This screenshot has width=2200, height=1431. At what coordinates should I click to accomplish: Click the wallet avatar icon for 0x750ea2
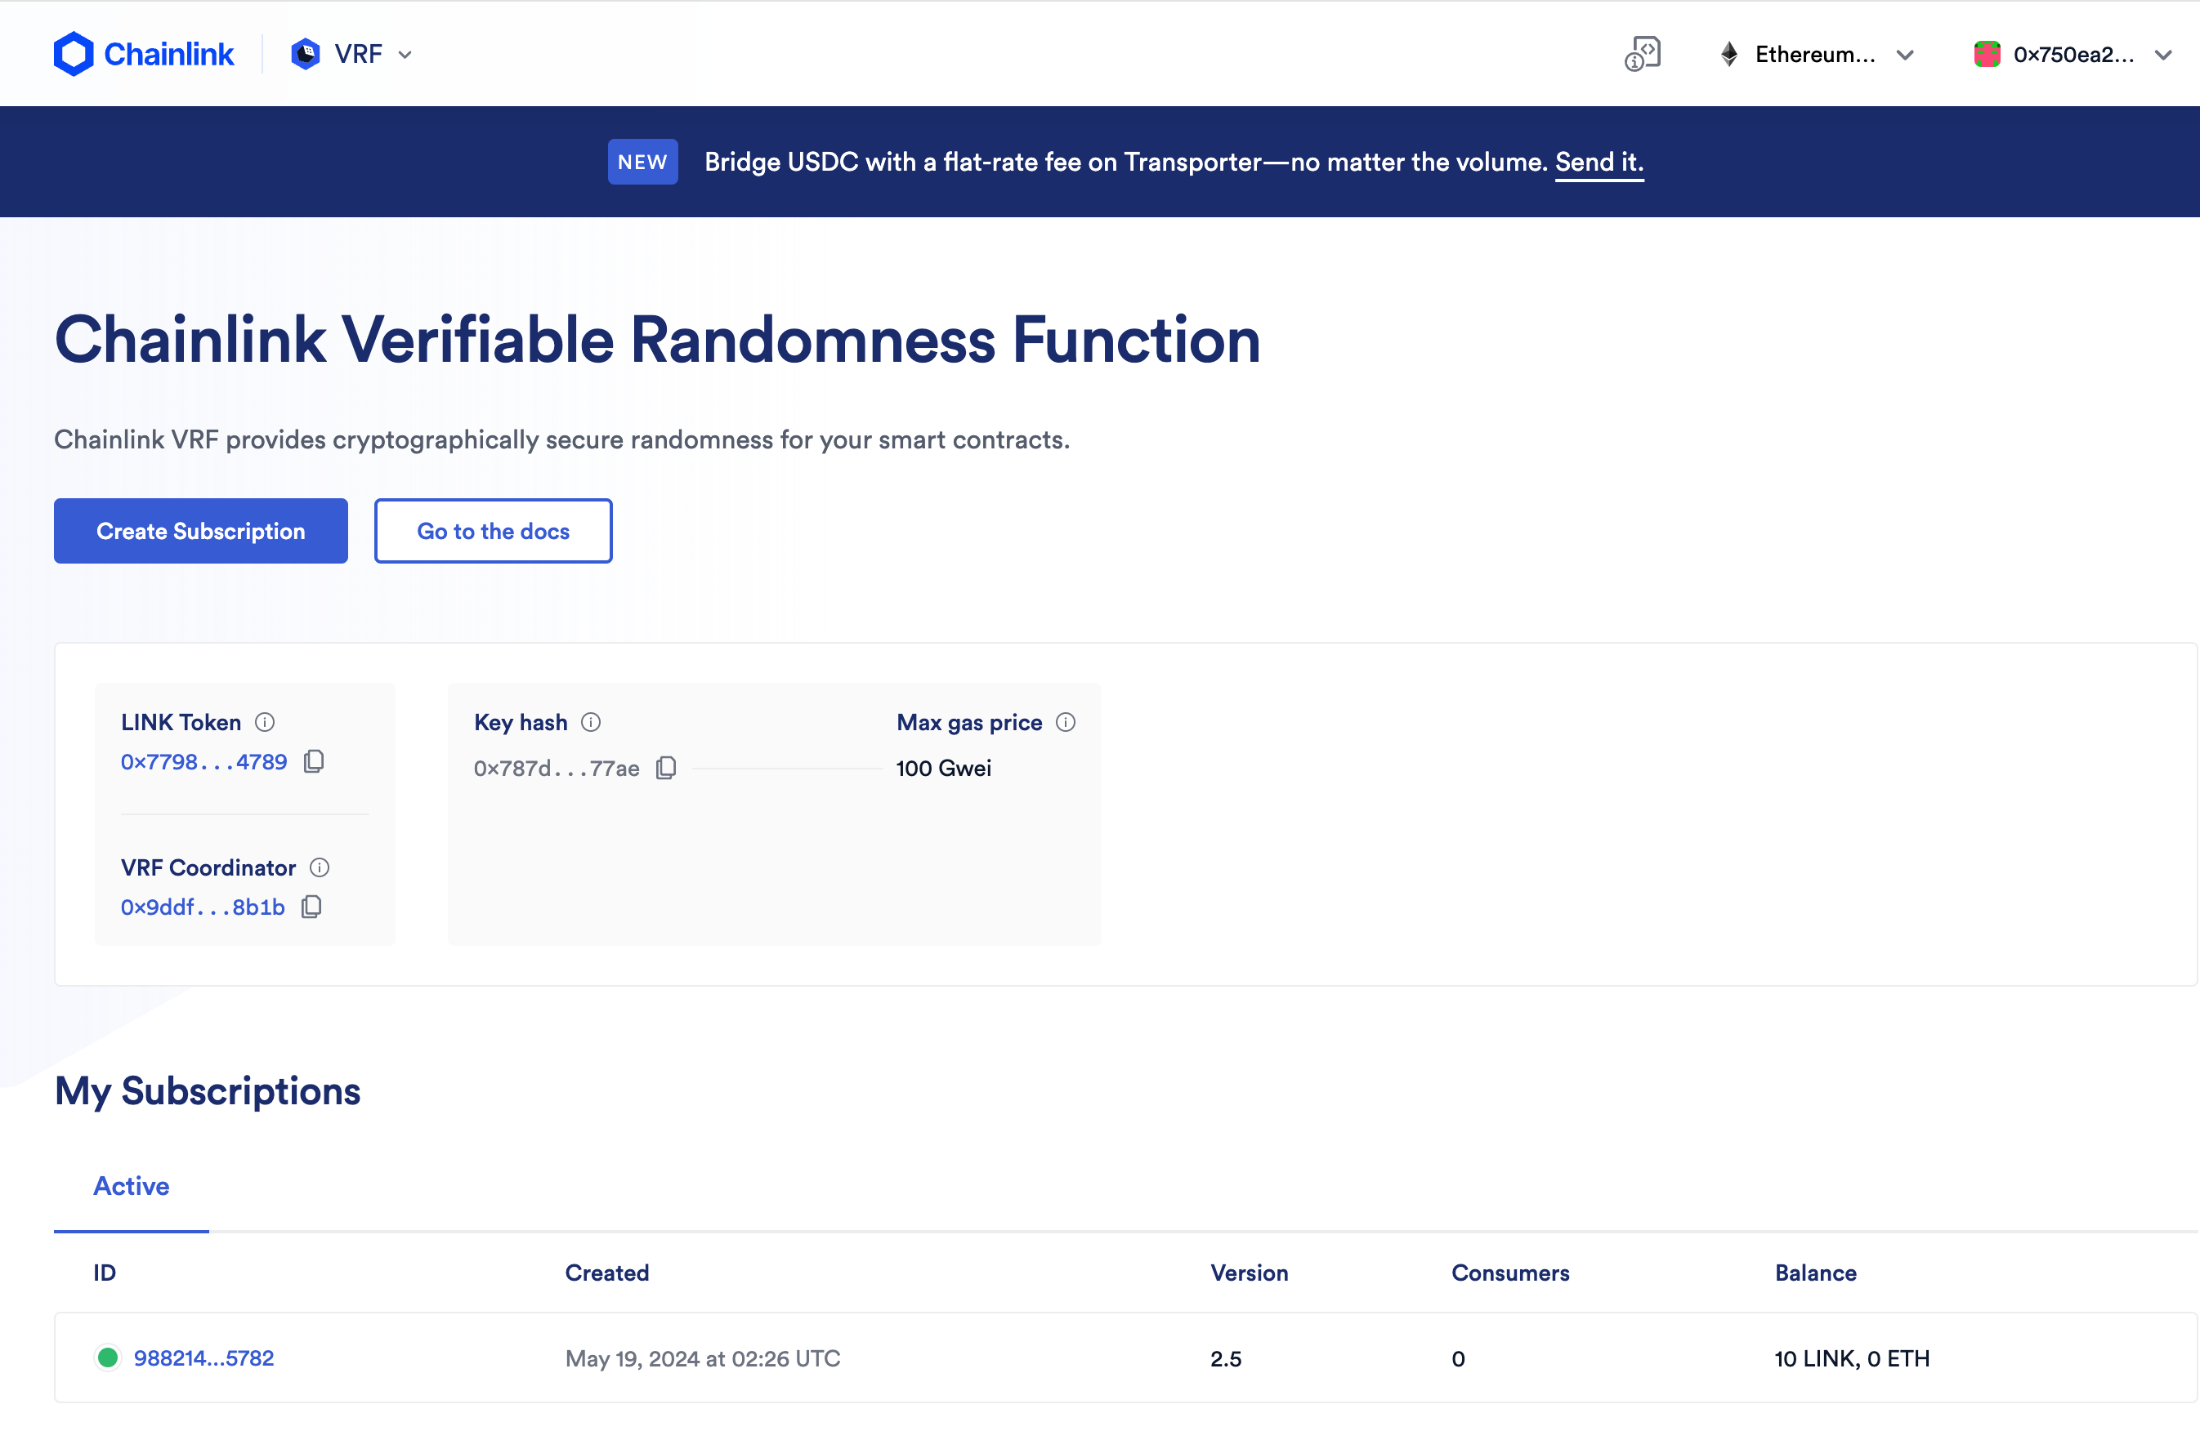(1987, 55)
